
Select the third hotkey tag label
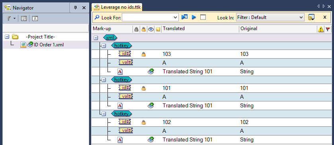[x=121, y=114]
